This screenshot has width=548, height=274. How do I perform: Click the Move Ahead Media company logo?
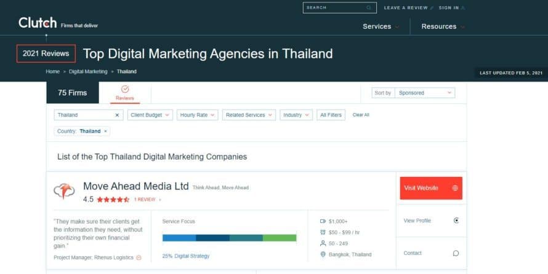coord(64,191)
